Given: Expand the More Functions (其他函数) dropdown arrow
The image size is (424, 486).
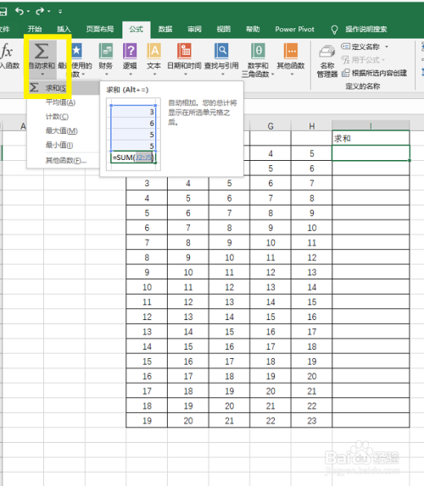Looking at the screenshot, I should 292,75.
